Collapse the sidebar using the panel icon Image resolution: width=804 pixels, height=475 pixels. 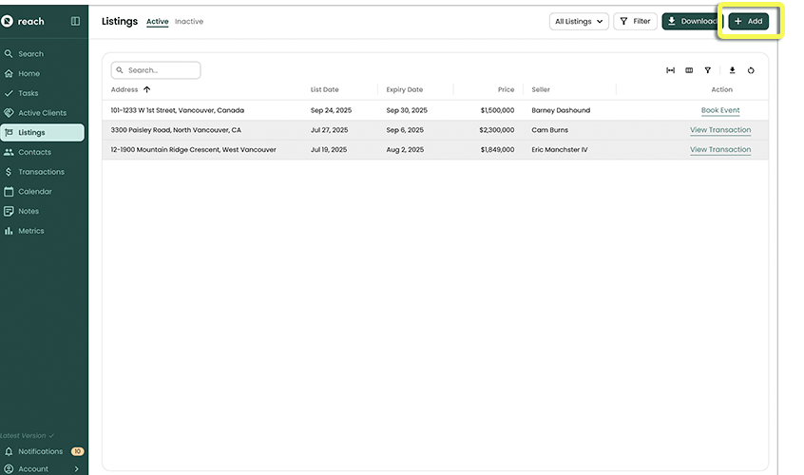tap(76, 21)
